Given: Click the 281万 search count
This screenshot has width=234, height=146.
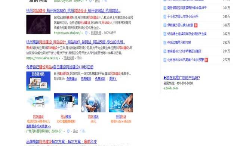Looking at the screenshot, I should (x=227, y=51).
